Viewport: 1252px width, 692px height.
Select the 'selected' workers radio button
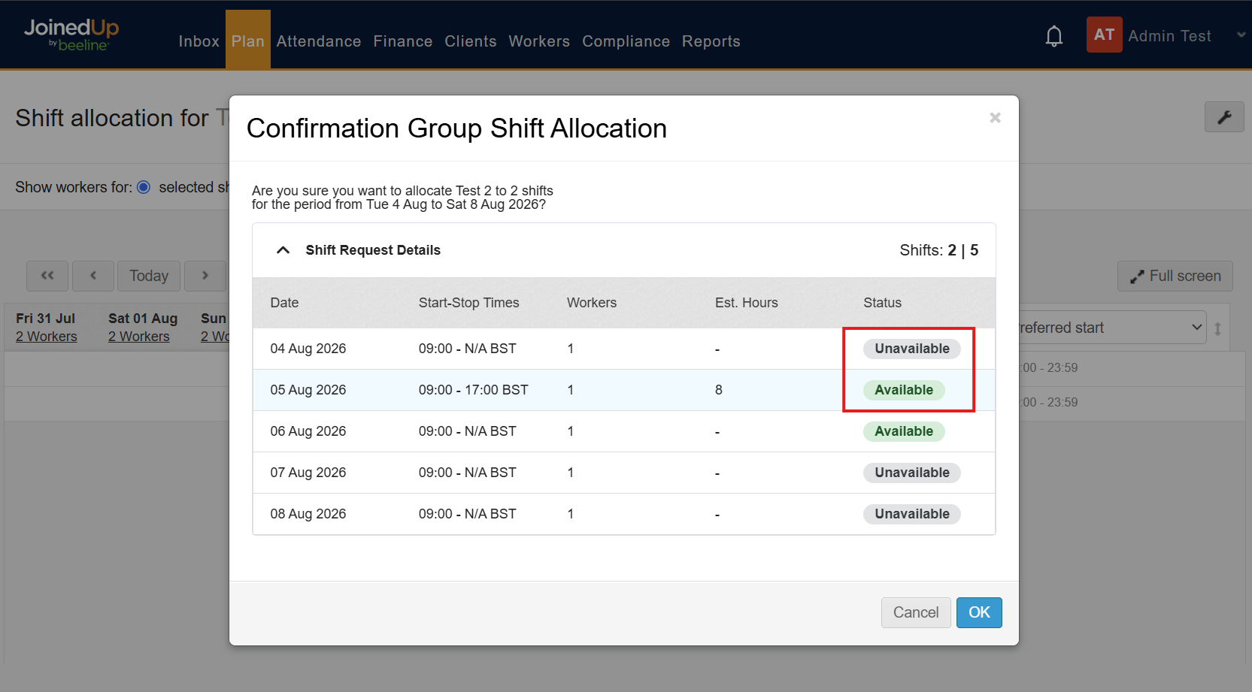144,187
